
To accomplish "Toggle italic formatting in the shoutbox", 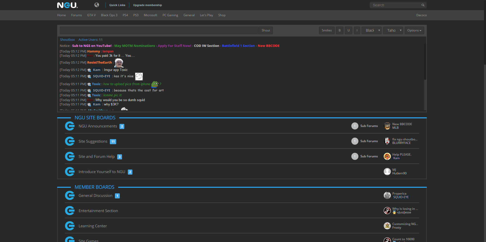I will click(357, 30).
